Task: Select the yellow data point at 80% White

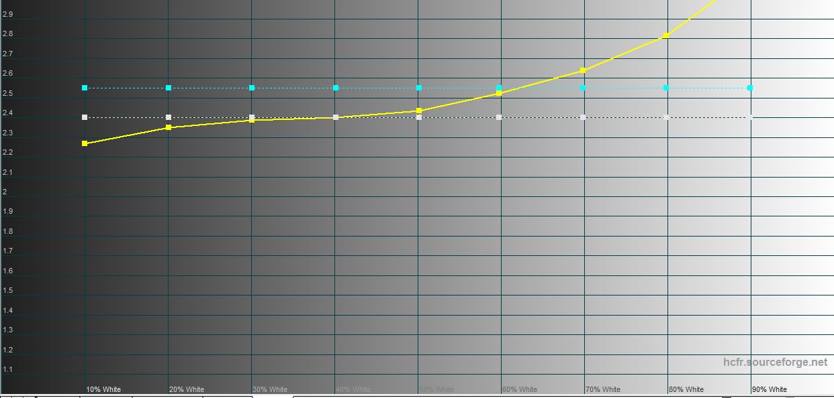Action: click(x=665, y=36)
